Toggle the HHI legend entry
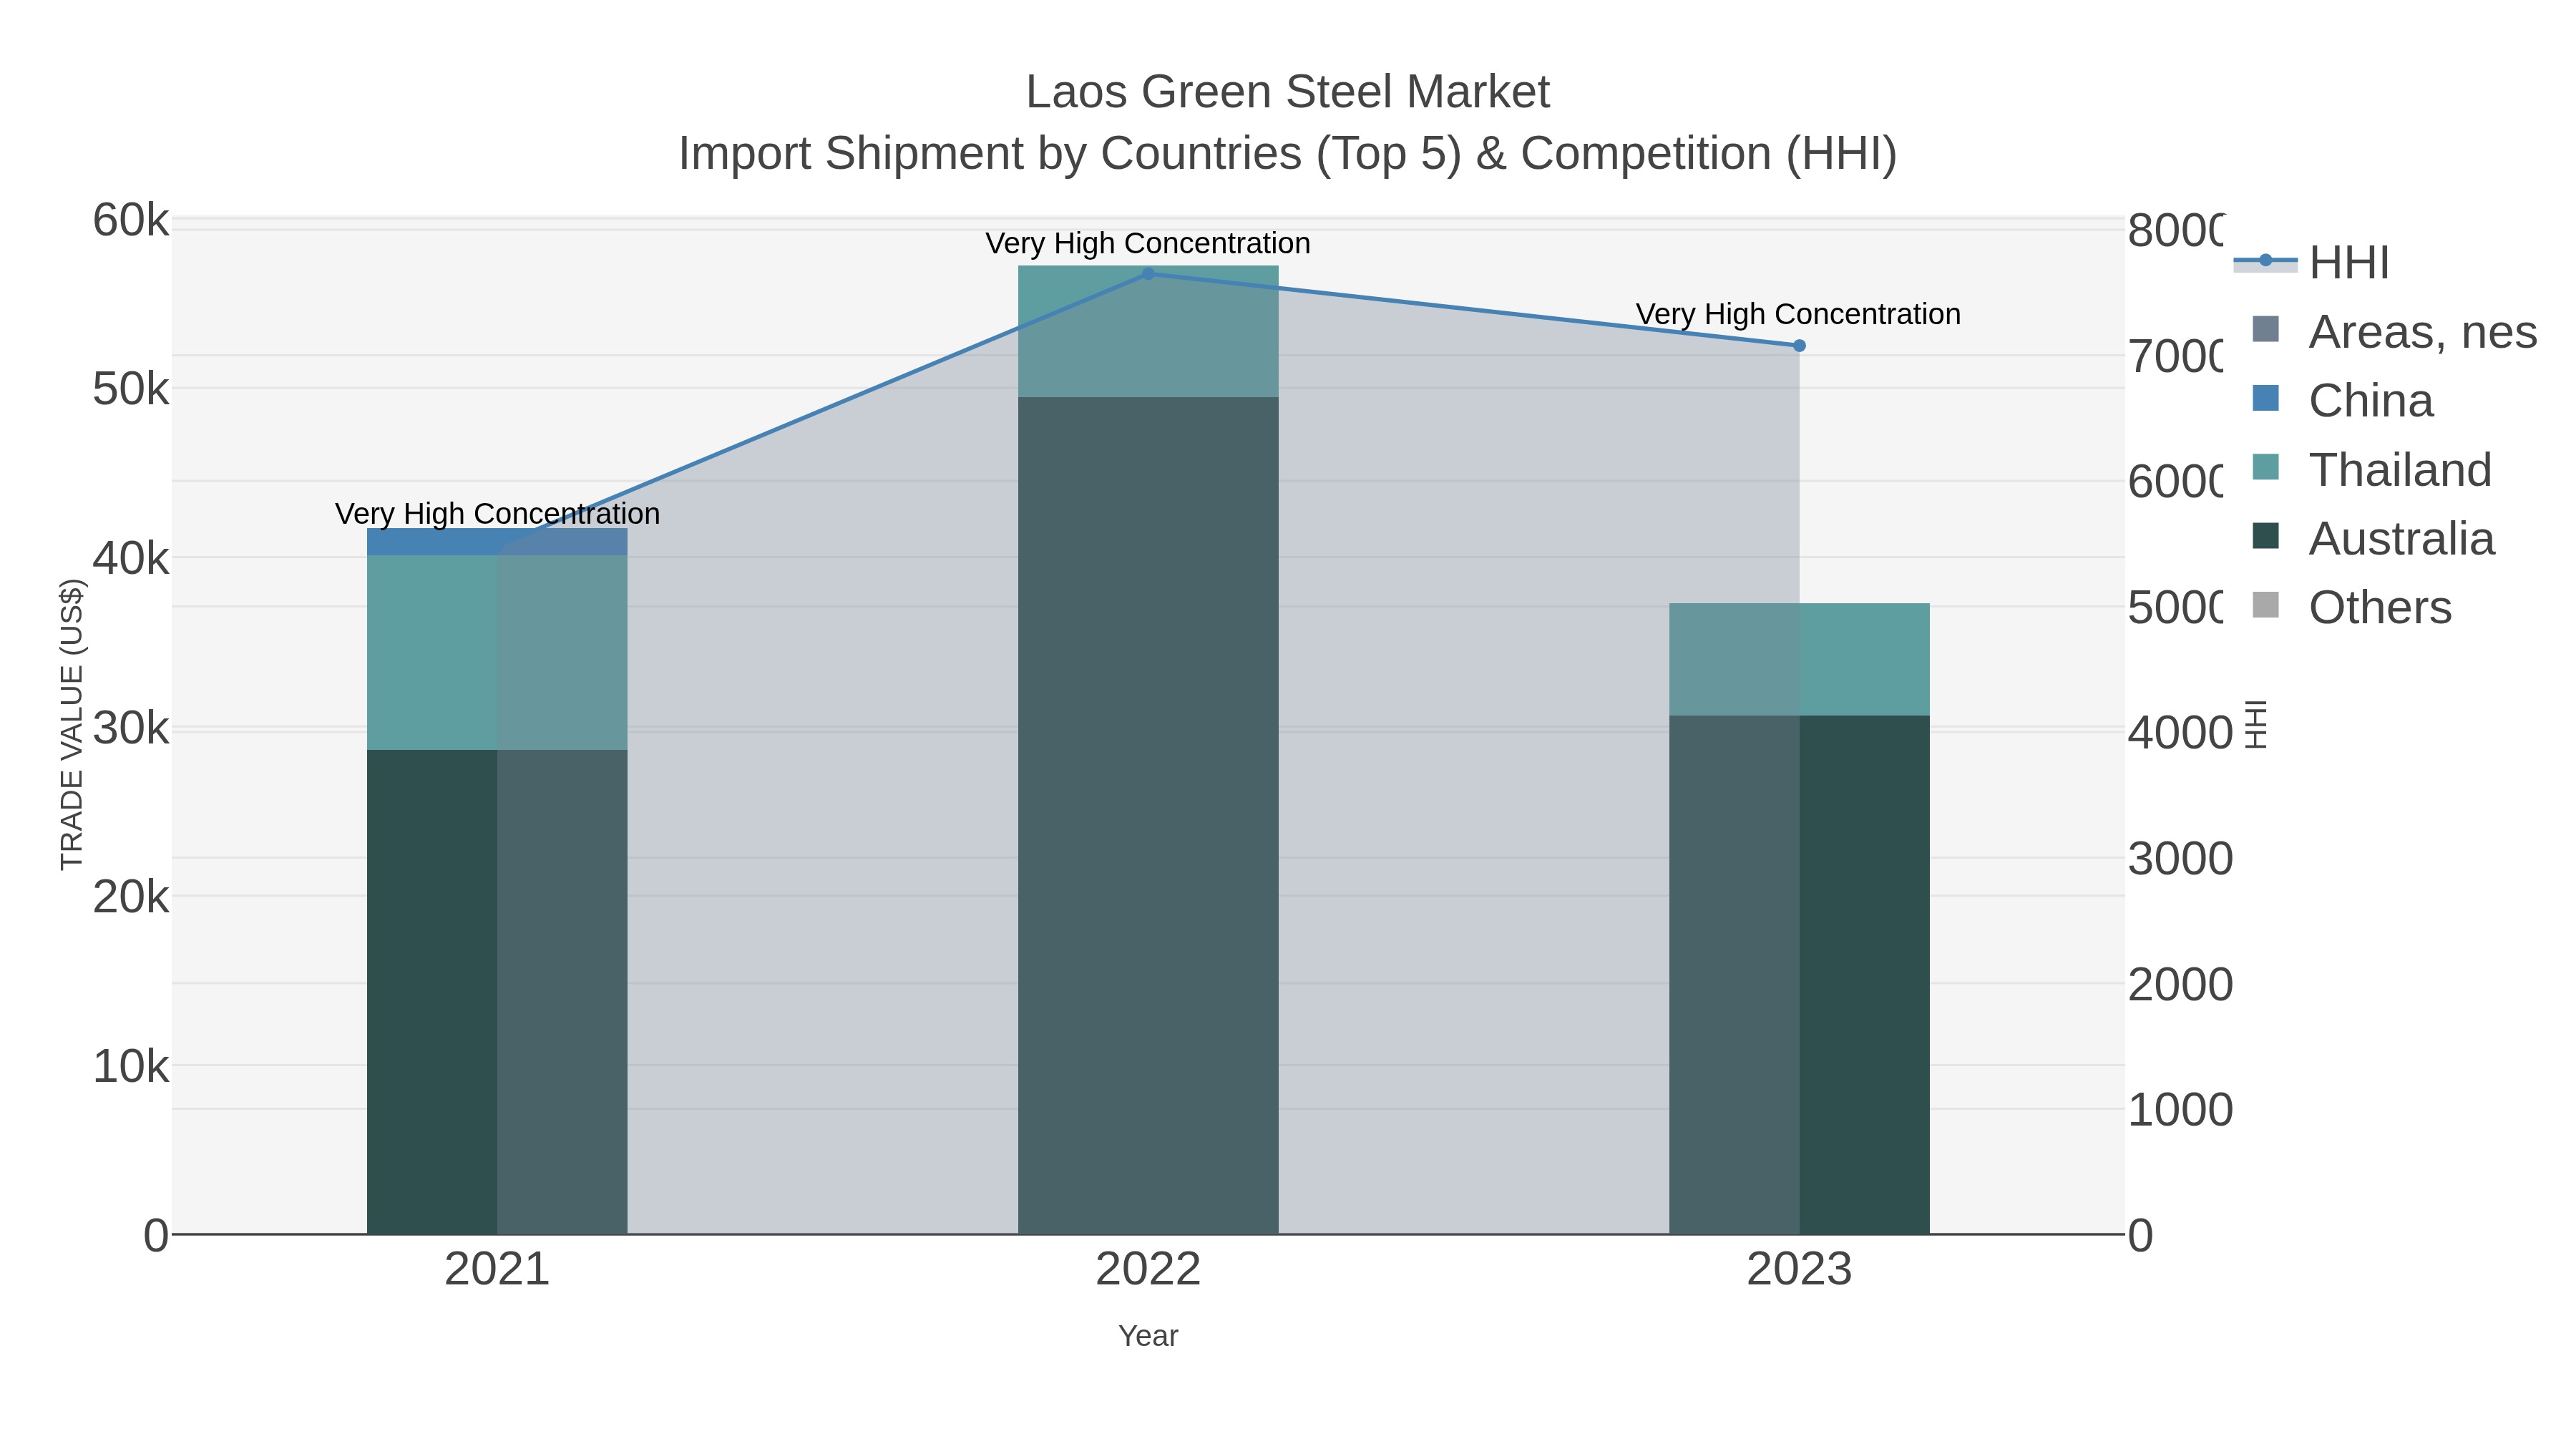 coord(2311,262)
